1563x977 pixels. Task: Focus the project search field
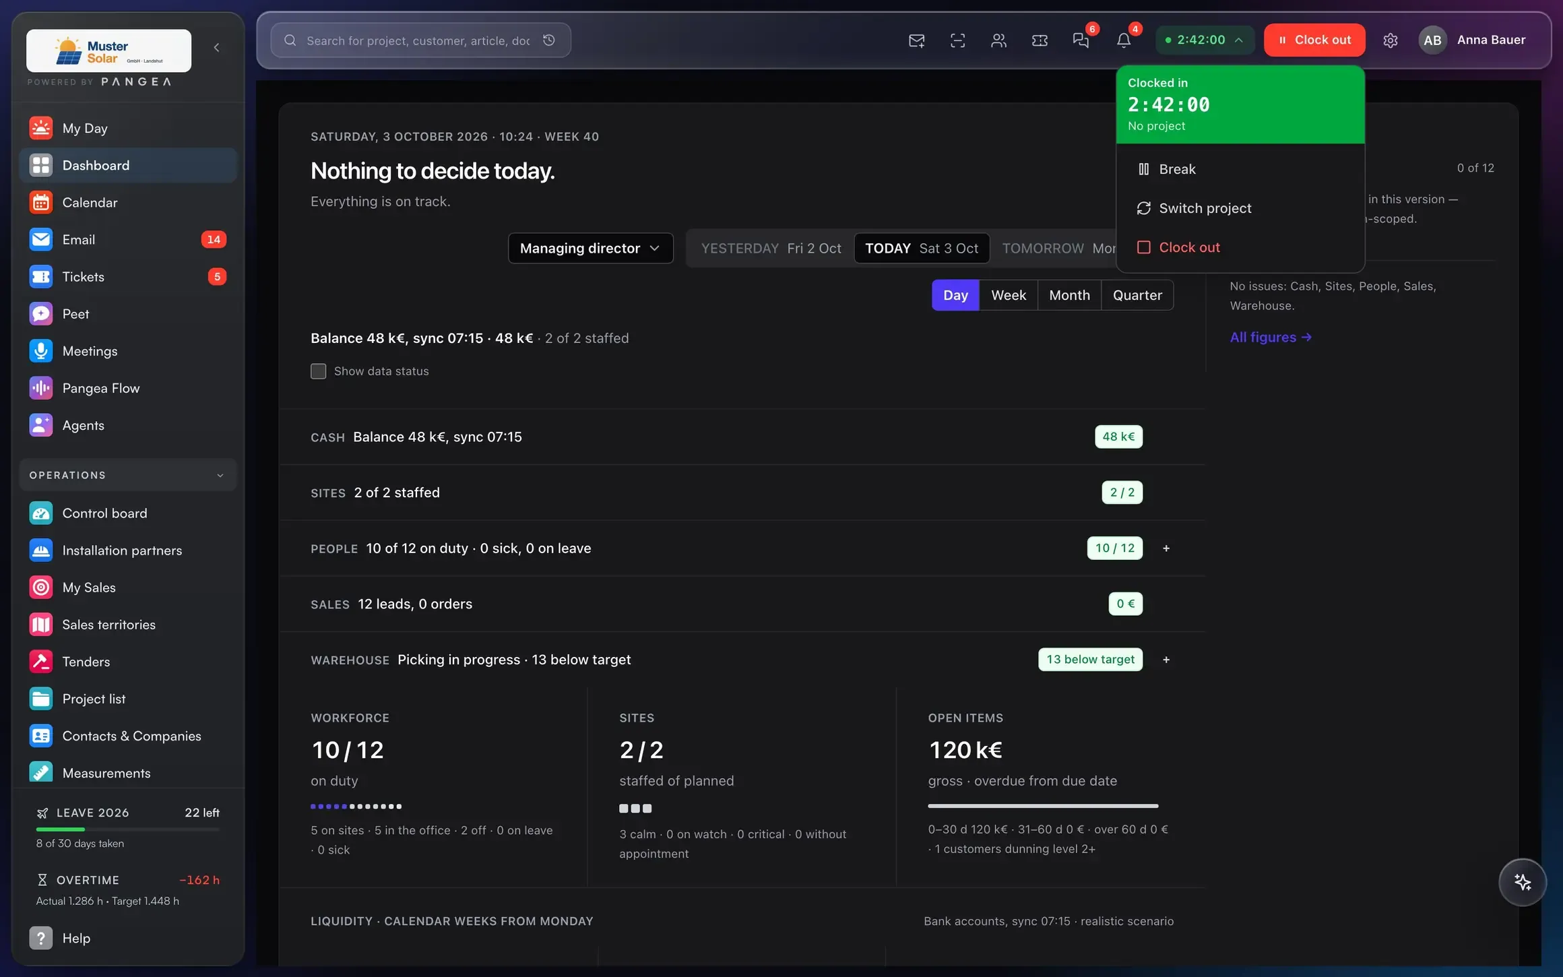pyautogui.click(x=418, y=40)
